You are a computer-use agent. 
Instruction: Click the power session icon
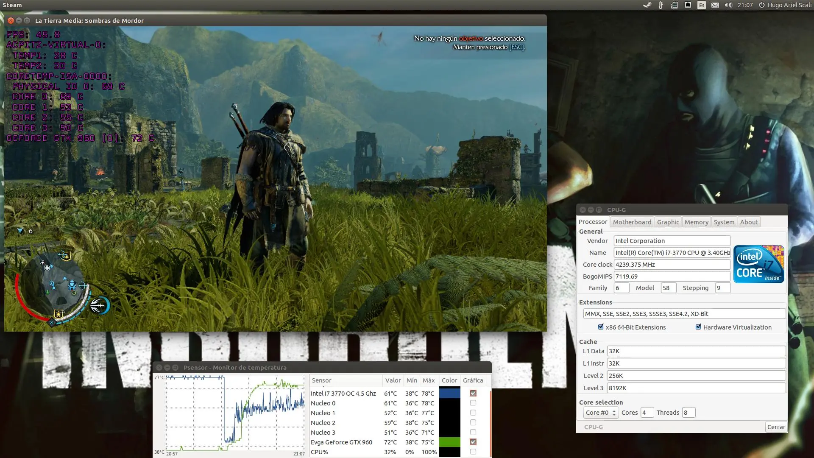(761, 5)
